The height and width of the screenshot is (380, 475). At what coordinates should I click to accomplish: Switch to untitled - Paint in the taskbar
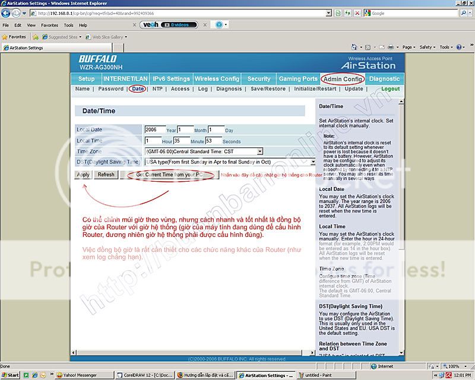click(326, 375)
